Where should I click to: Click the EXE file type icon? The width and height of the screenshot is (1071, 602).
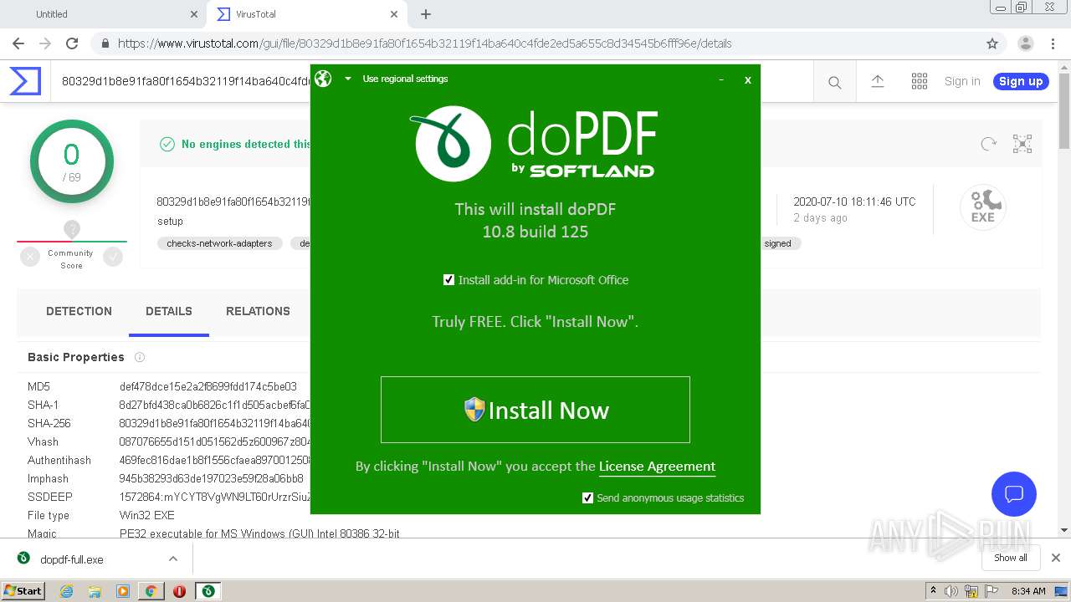982,207
